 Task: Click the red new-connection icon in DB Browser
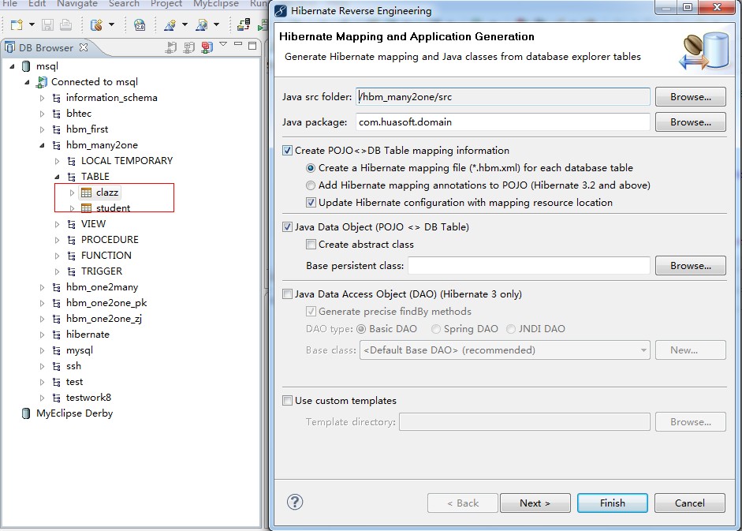[x=207, y=47]
